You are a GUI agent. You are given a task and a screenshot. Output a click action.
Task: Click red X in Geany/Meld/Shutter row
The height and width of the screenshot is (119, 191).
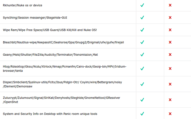[x=170, y=55]
